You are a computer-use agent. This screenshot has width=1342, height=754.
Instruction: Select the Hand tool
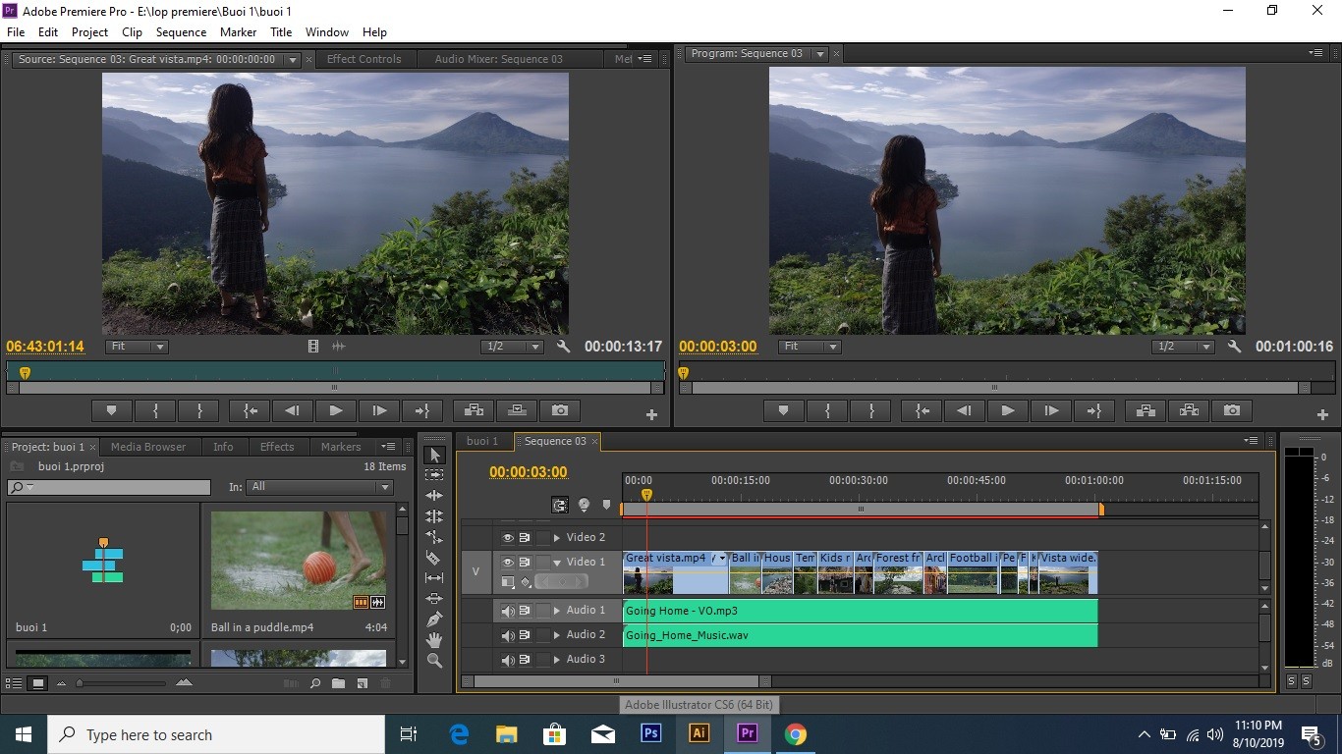[x=434, y=640]
